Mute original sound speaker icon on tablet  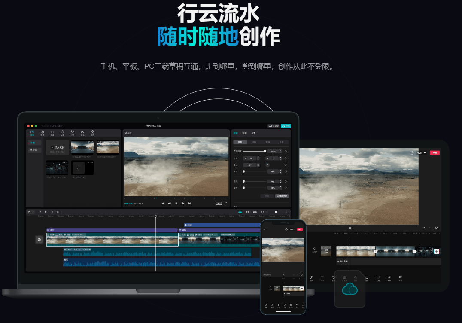click(315, 249)
